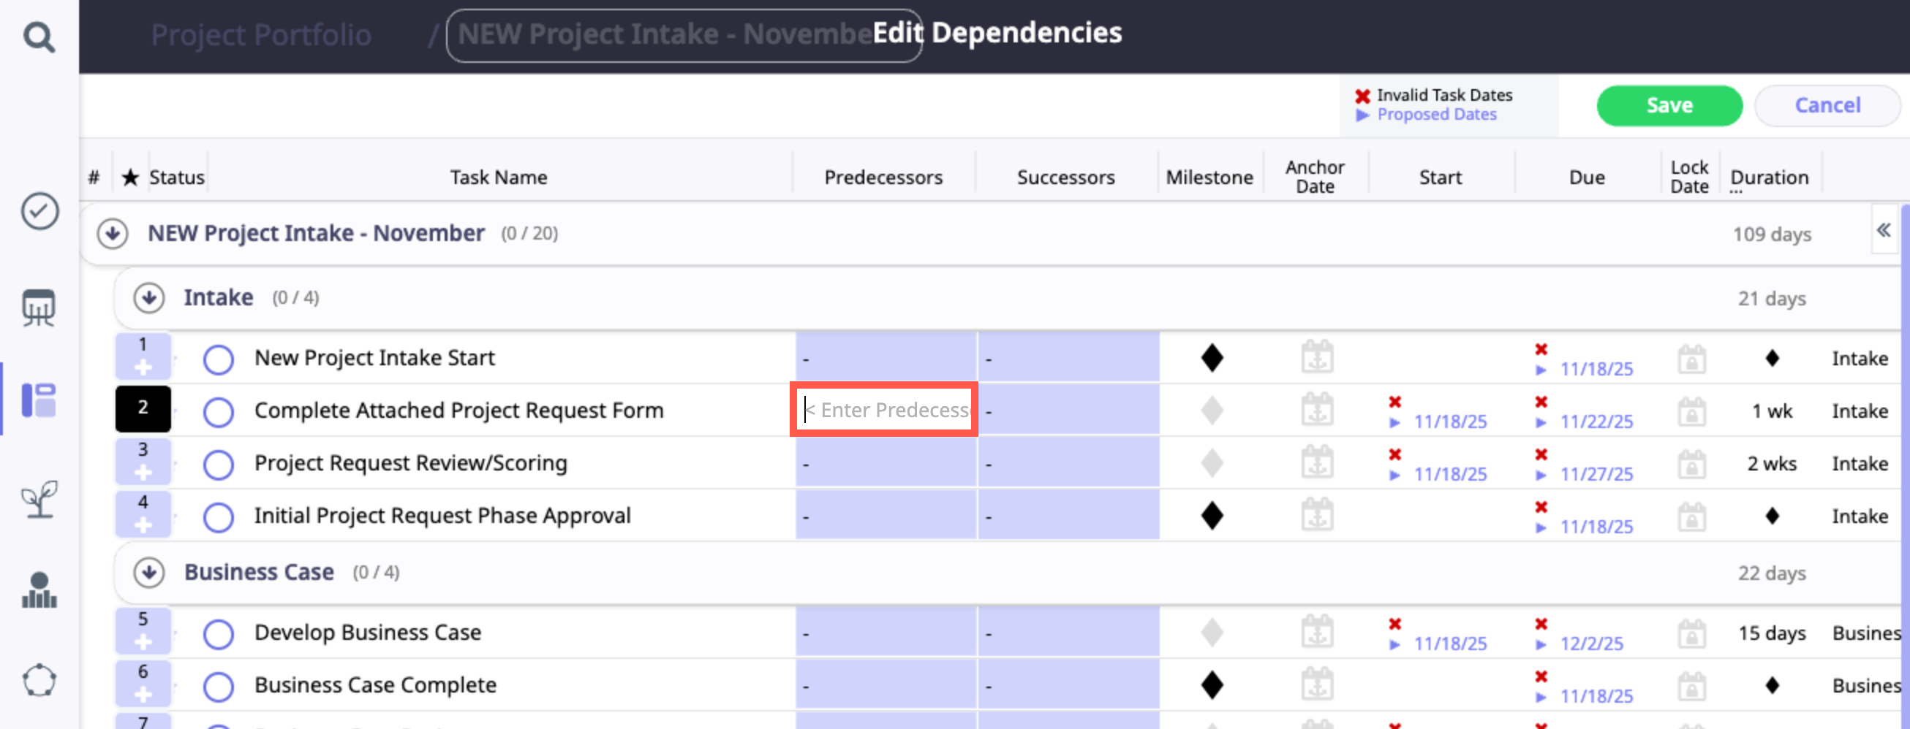The image size is (1910, 729).
Task: Open the checkmark tasks icon in sidebar
Action: click(x=39, y=211)
